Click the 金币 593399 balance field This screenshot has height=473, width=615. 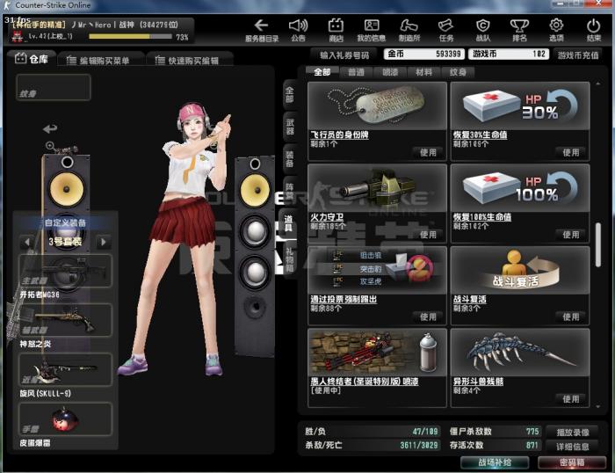coord(424,54)
